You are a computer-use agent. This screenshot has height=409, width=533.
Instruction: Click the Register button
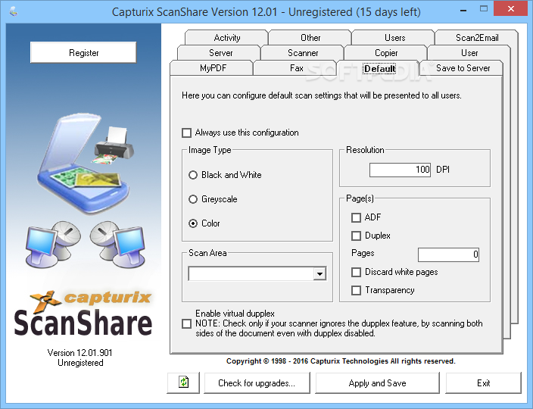tap(83, 53)
